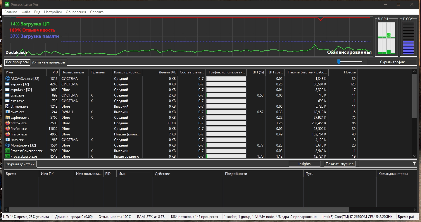Sort by Потоки column header
This screenshot has height=222, width=421.
click(x=343, y=72)
